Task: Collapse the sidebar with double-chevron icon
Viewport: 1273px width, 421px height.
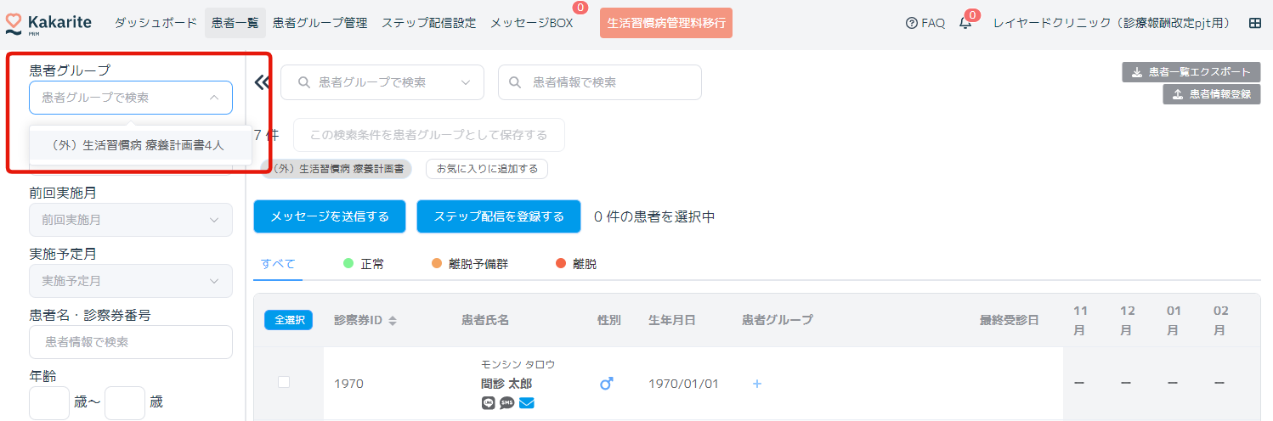Action: (263, 82)
